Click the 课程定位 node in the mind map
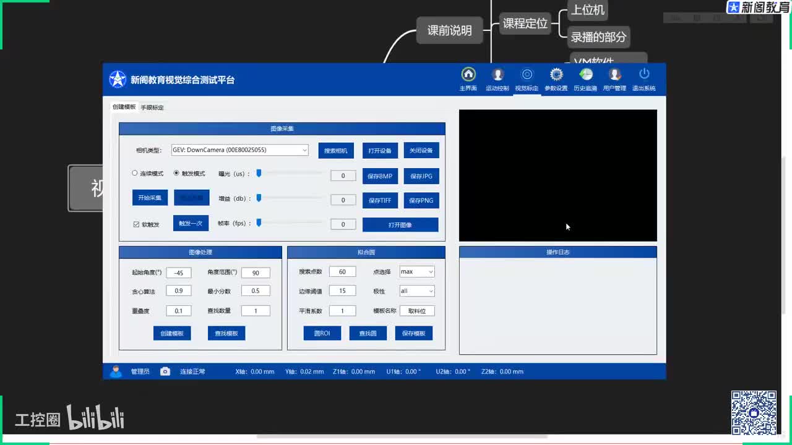 pyautogui.click(x=525, y=23)
